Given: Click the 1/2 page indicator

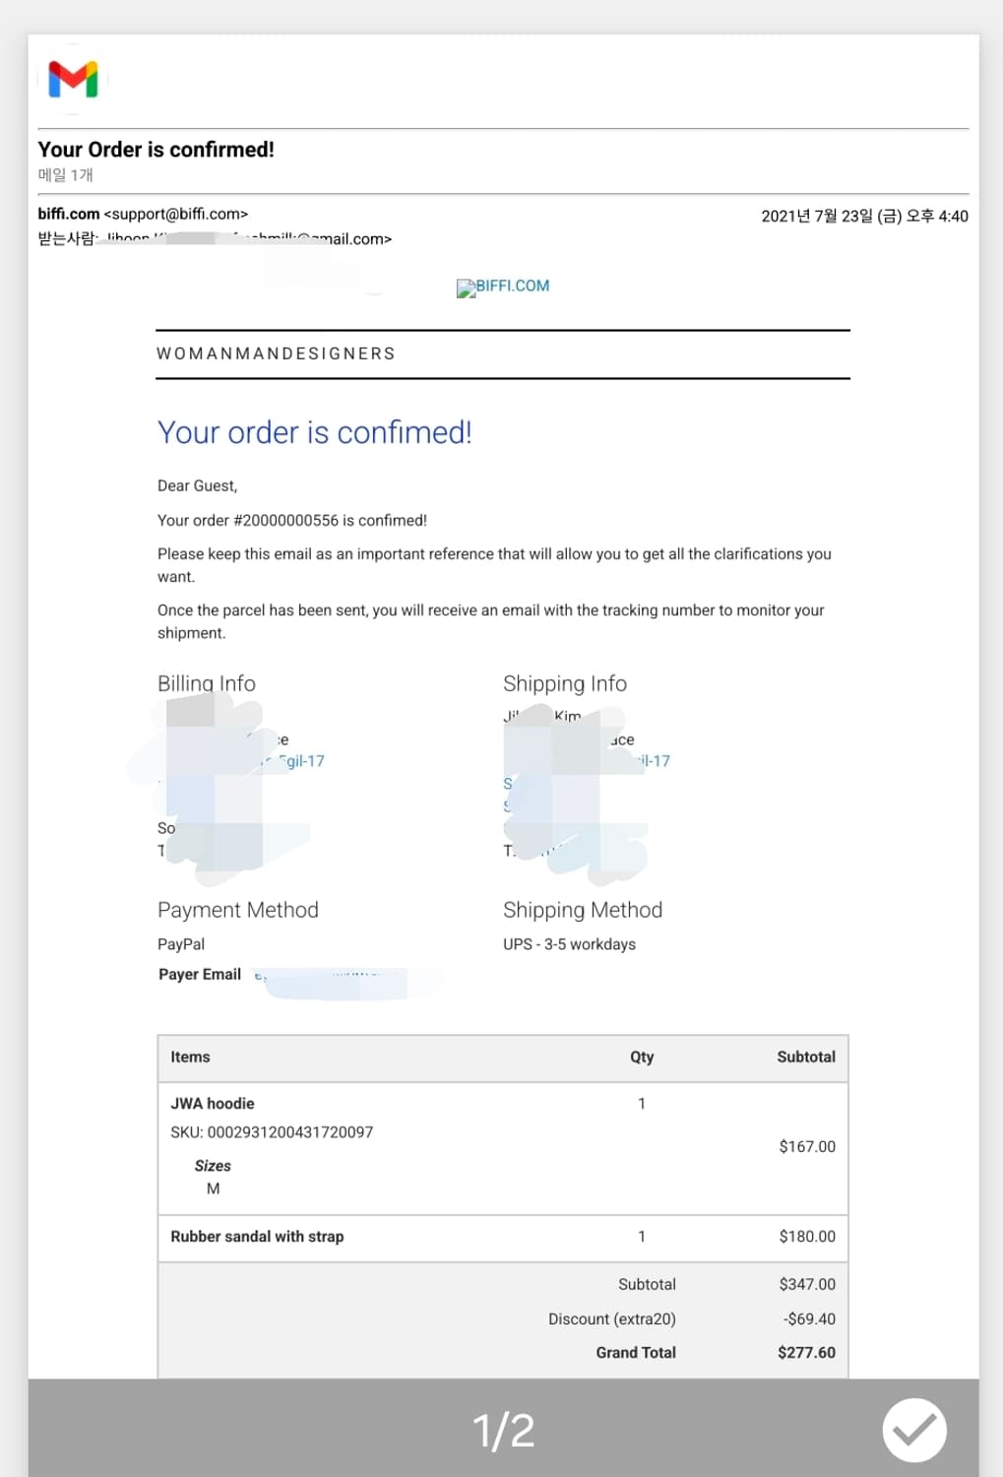Looking at the screenshot, I should (503, 1430).
